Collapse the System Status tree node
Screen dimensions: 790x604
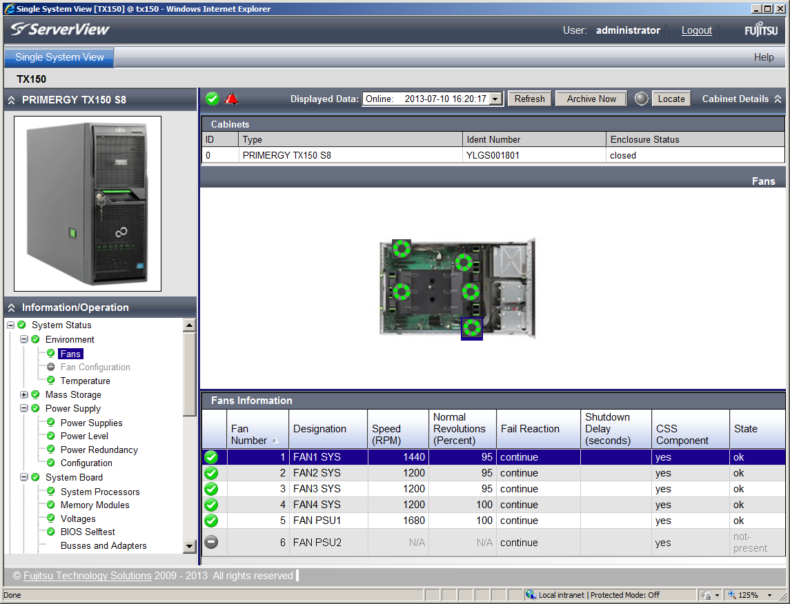10,325
